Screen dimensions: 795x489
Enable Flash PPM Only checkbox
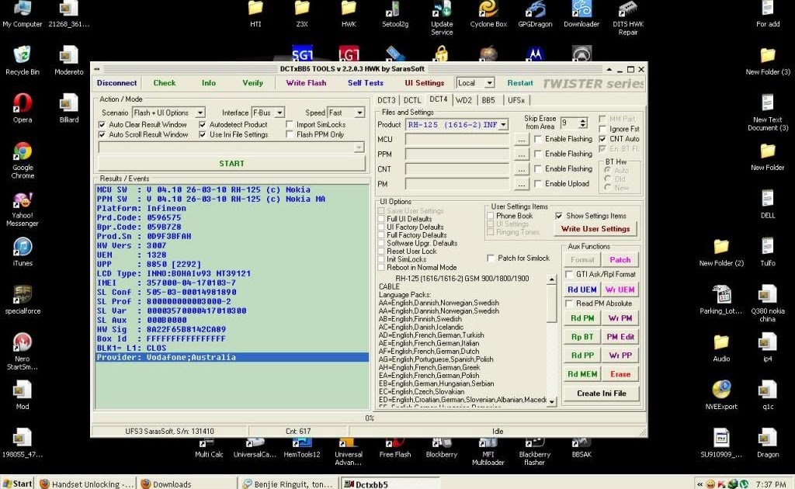(290, 135)
